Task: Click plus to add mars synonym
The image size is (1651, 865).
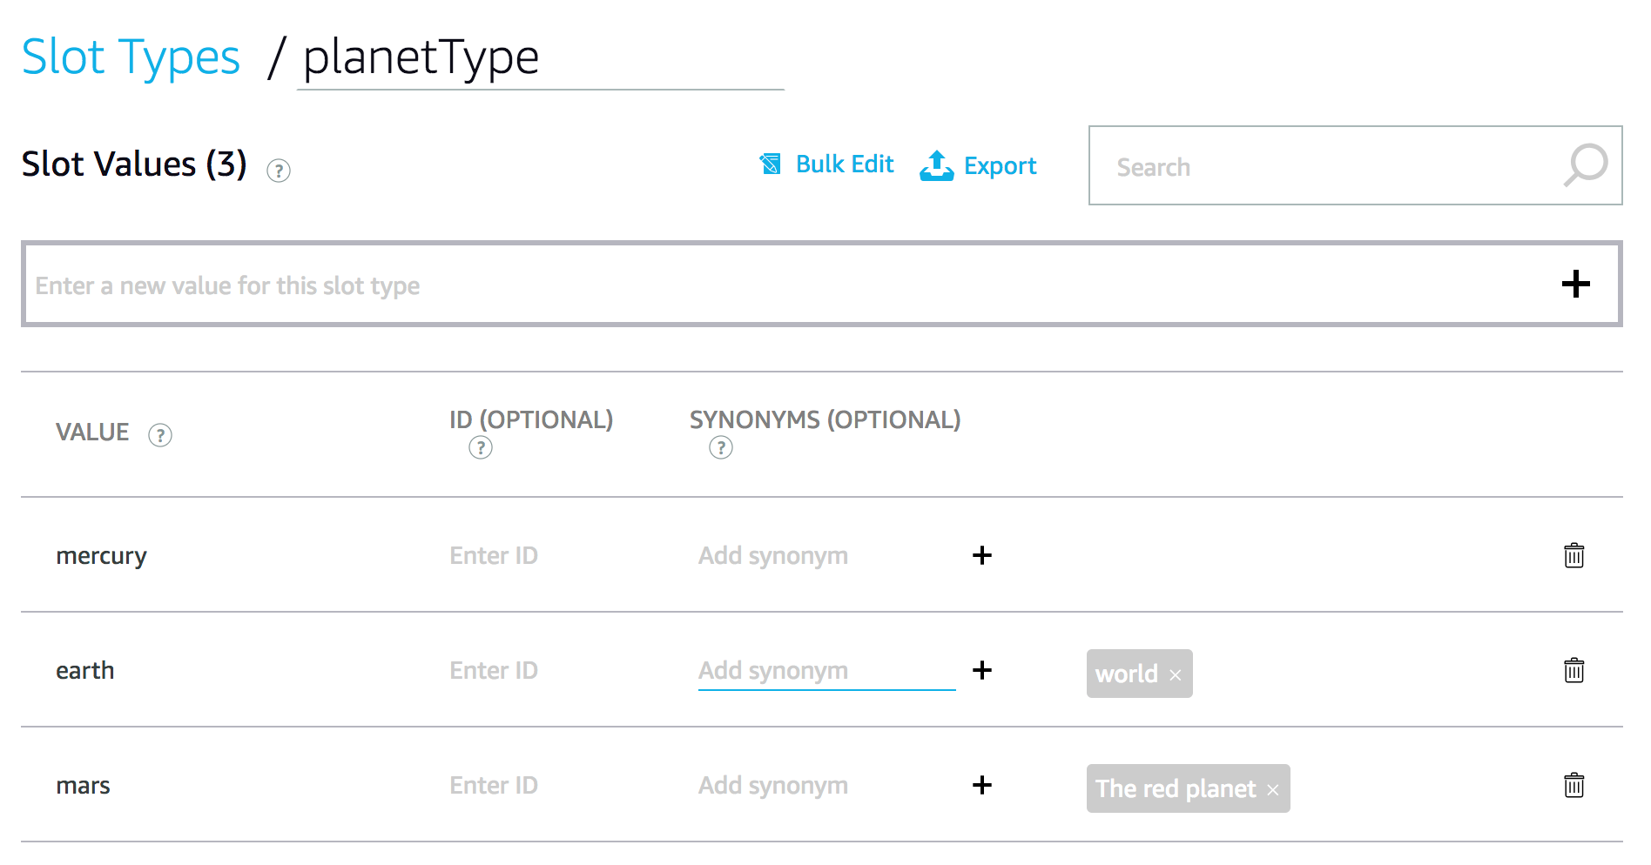Action: click(982, 785)
